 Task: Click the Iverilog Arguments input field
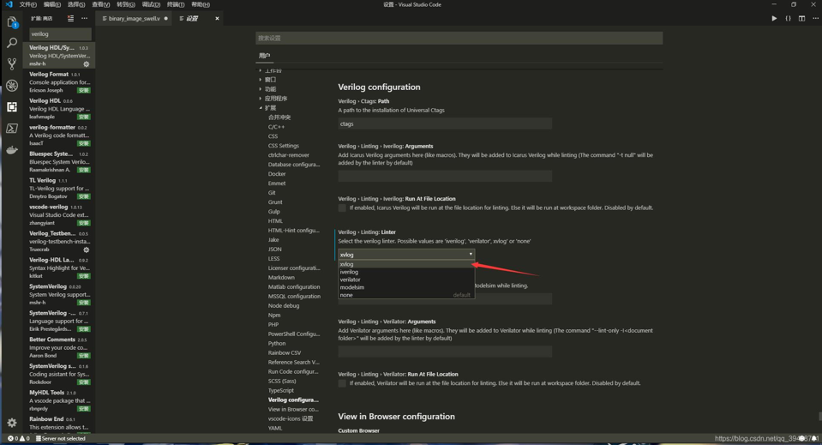pyautogui.click(x=445, y=176)
